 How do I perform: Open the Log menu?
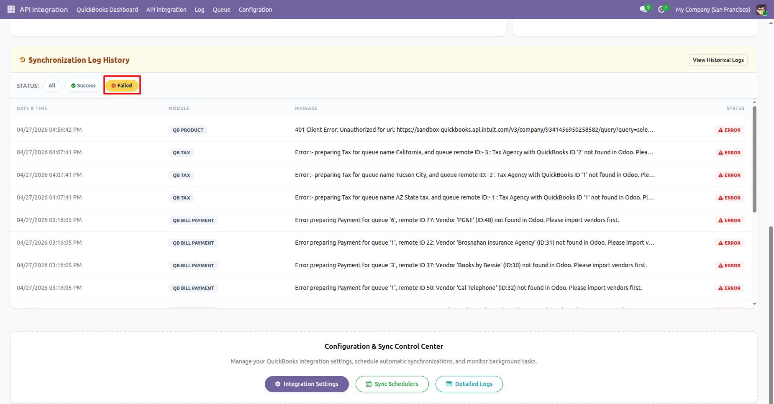(200, 10)
